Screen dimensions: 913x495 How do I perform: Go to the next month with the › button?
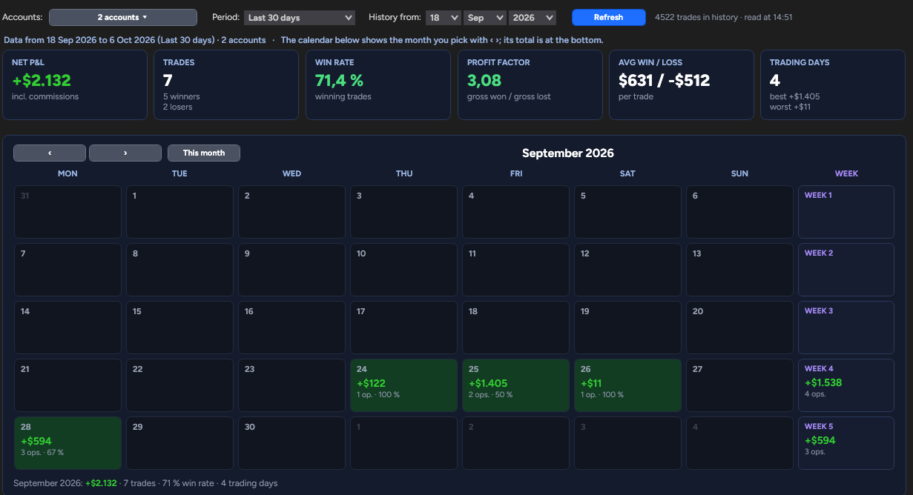point(125,153)
